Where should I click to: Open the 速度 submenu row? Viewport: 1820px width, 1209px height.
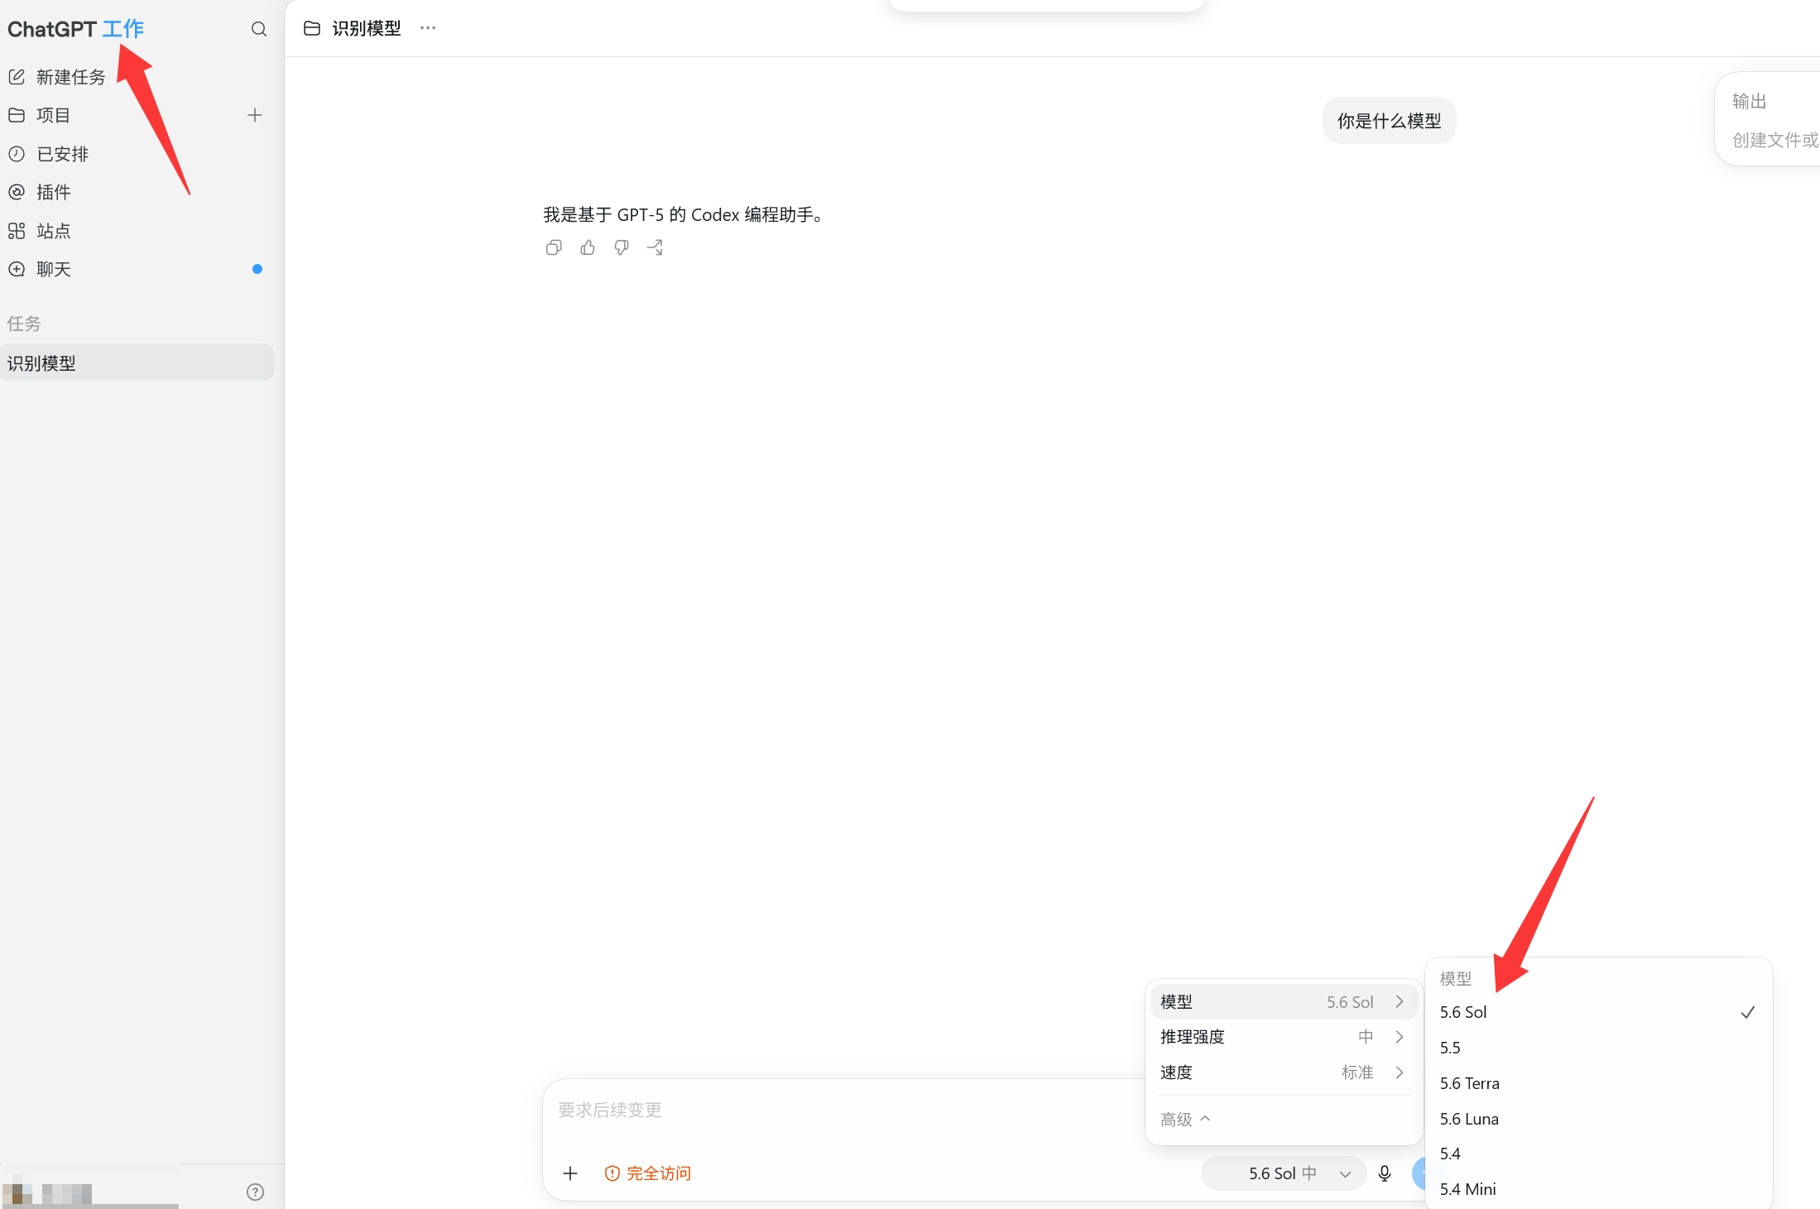[x=1283, y=1072]
